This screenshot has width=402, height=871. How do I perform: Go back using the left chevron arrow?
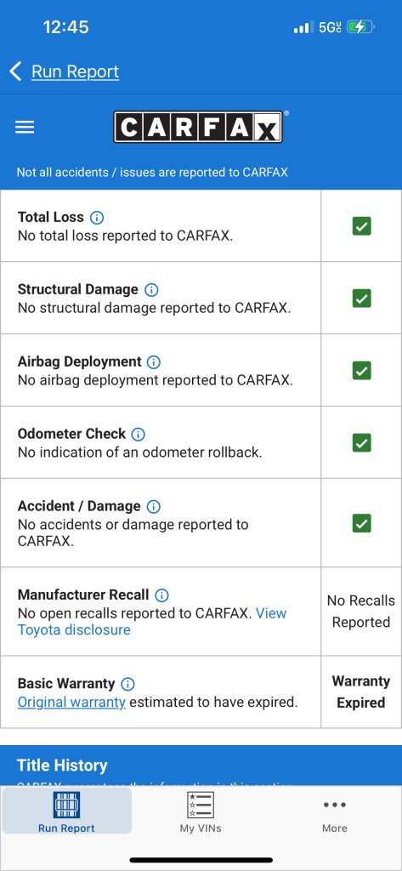(x=15, y=71)
